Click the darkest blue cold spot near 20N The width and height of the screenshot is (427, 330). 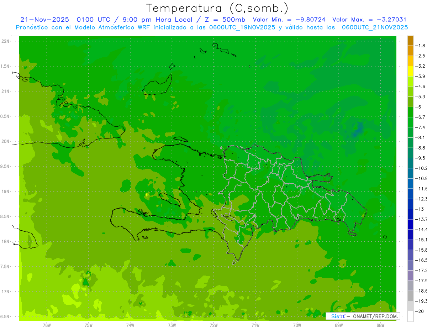point(358,130)
